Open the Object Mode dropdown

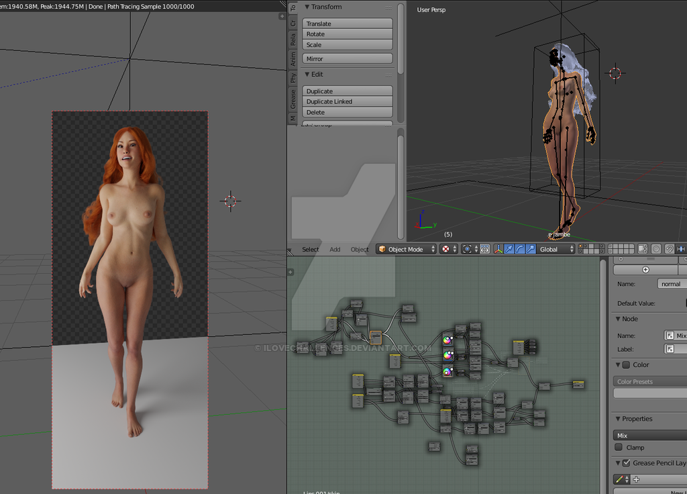click(406, 249)
